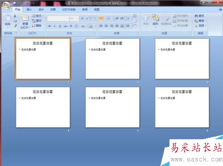Select slide thumbnail number 5
Image resolution: width=223 pixels, height=166 pixels.
point(112,107)
